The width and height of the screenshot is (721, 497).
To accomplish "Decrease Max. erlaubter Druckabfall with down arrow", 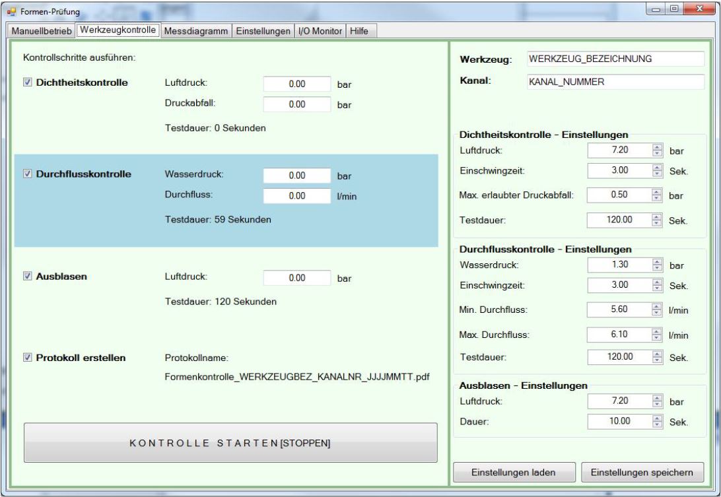I will [x=657, y=199].
